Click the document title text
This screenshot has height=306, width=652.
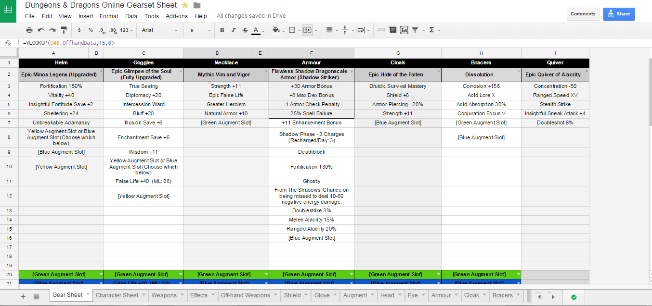point(101,5)
